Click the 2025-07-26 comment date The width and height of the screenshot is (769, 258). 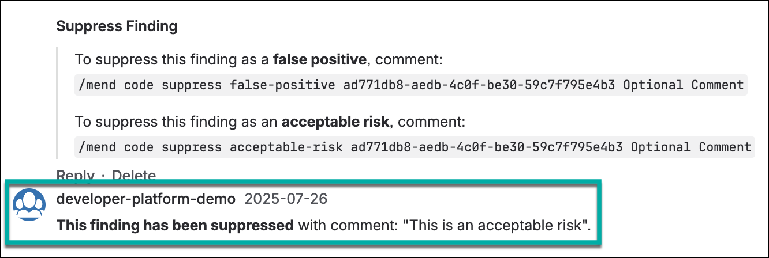[286, 200]
